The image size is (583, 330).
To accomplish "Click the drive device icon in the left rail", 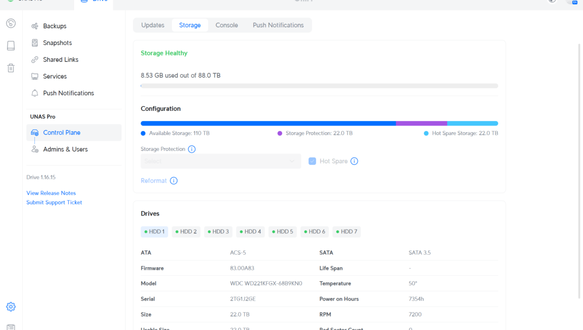I will pos(11,46).
